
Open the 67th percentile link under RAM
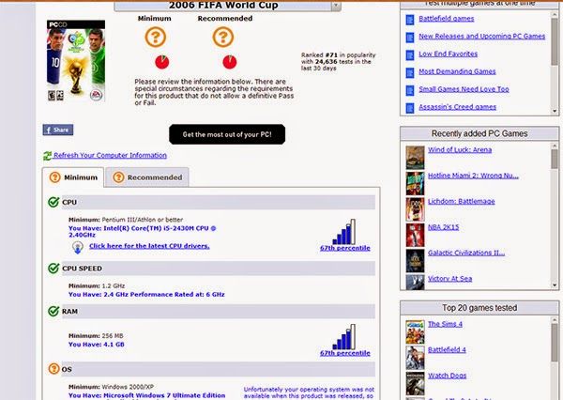tap(345, 354)
